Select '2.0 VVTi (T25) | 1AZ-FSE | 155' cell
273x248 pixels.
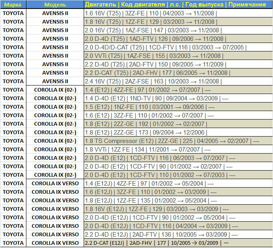click(178, 56)
